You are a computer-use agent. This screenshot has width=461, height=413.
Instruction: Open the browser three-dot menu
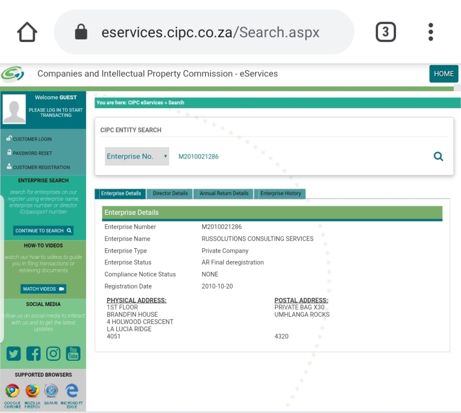click(431, 32)
